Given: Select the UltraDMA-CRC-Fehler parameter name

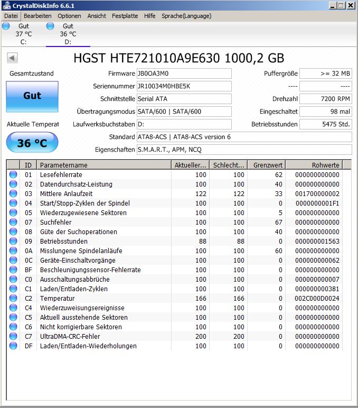Looking at the screenshot, I should click(70, 337).
